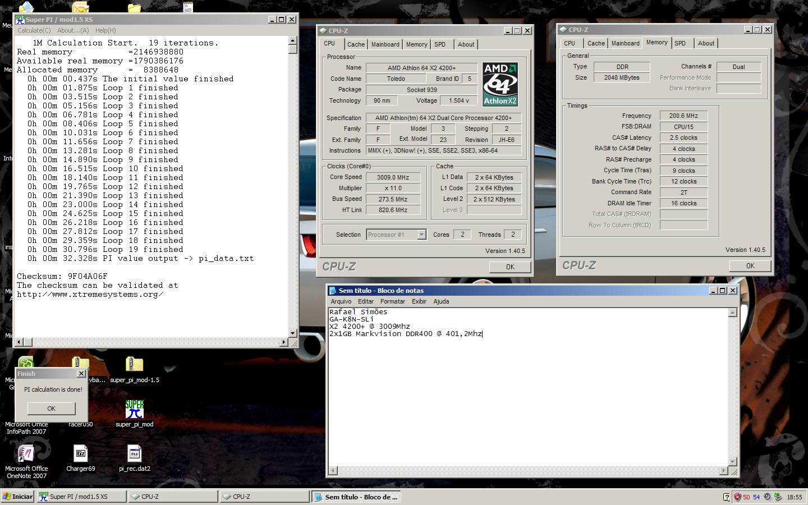Click Notepad vertical scrollbar up arrow
The image size is (808, 505).
coord(732,312)
